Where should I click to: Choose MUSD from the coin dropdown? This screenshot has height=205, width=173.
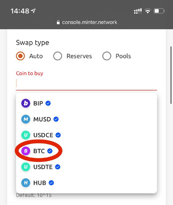tap(86, 119)
